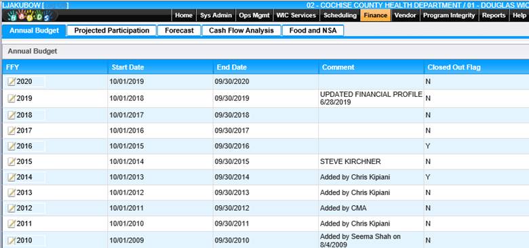
Task: Open the Ops Mgmt menu
Action: click(x=254, y=15)
